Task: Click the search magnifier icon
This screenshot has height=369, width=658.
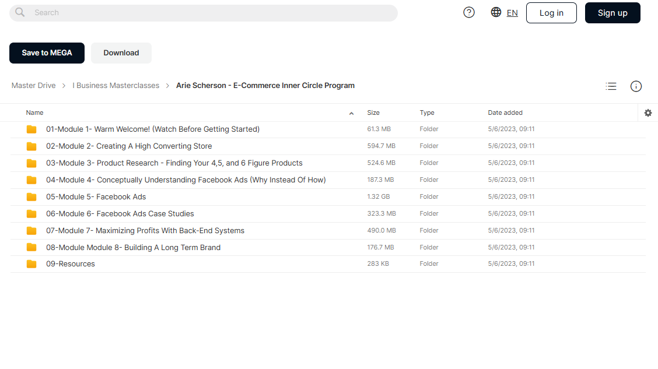Action: coord(20,12)
